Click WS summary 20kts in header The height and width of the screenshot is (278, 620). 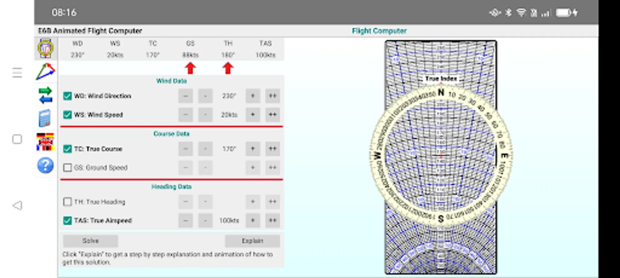115,55
